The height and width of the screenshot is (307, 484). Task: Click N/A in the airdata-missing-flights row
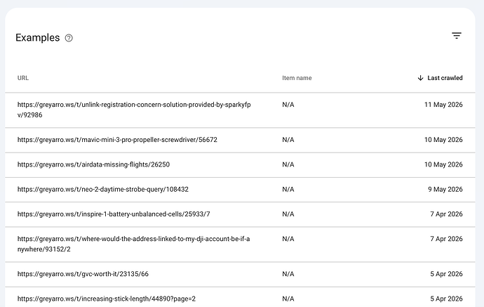(288, 164)
